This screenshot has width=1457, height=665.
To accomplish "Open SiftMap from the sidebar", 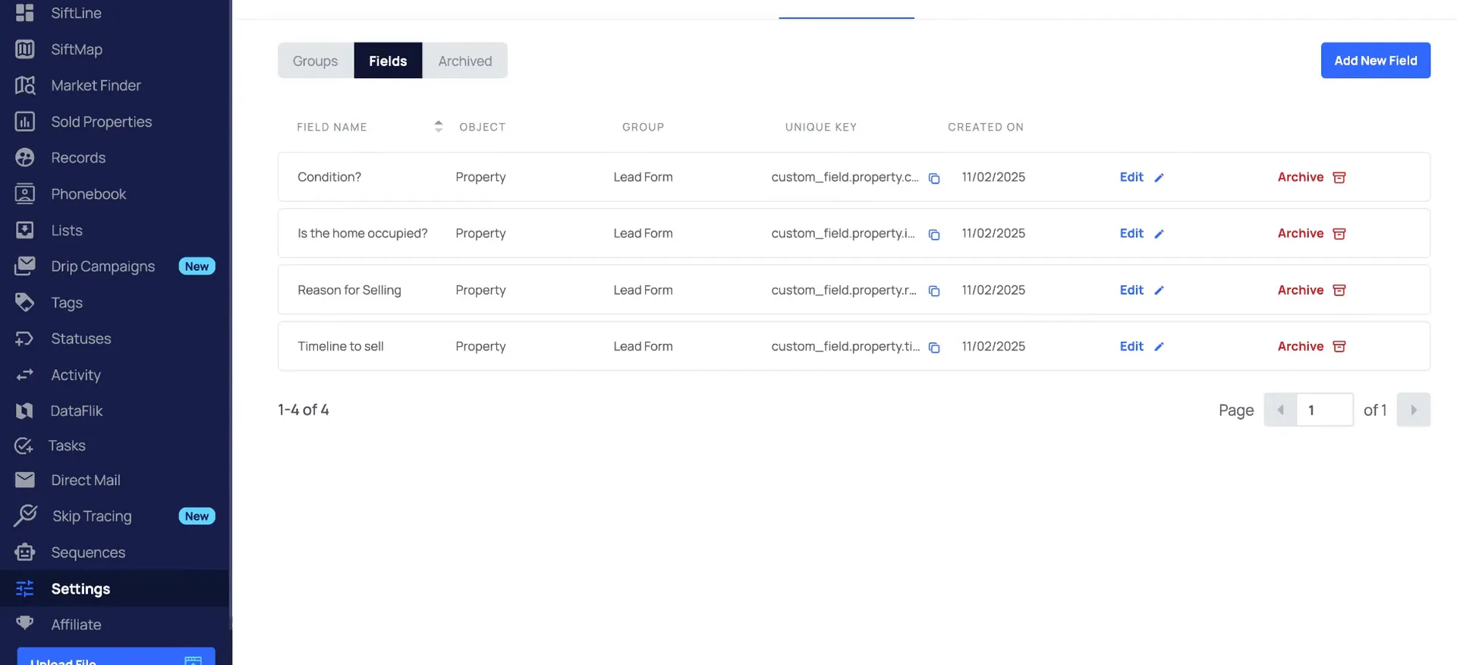I will click(x=76, y=49).
